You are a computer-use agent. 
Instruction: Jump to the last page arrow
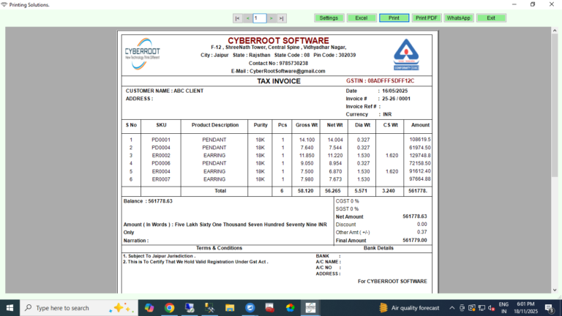click(282, 18)
